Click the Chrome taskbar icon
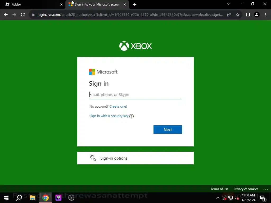This screenshot has width=271, height=203. [x=46, y=198]
